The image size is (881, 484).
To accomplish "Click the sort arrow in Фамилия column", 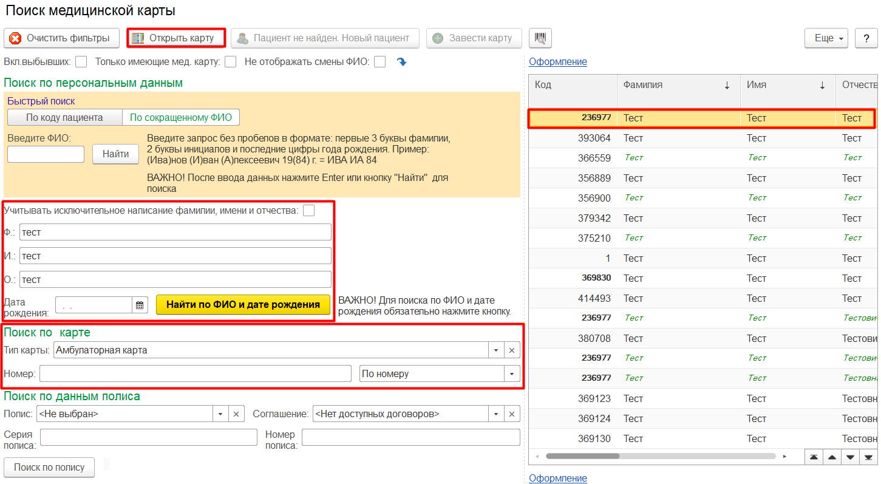I will (x=727, y=86).
